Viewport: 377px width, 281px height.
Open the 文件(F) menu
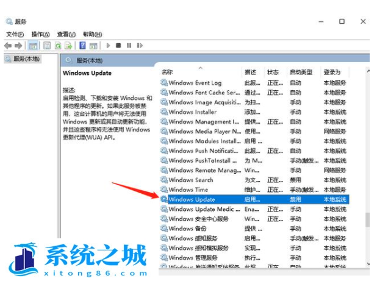(x=15, y=34)
